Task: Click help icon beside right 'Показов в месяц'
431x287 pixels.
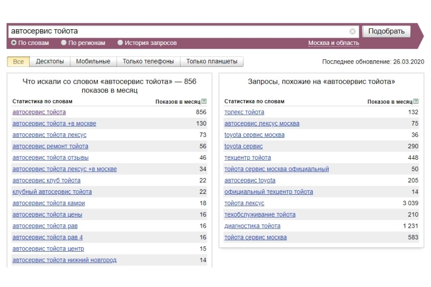Action: pyautogui.click(x=416, y=101)
